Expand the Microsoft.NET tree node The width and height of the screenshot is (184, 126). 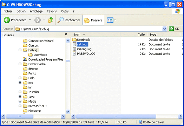[20, 106]
